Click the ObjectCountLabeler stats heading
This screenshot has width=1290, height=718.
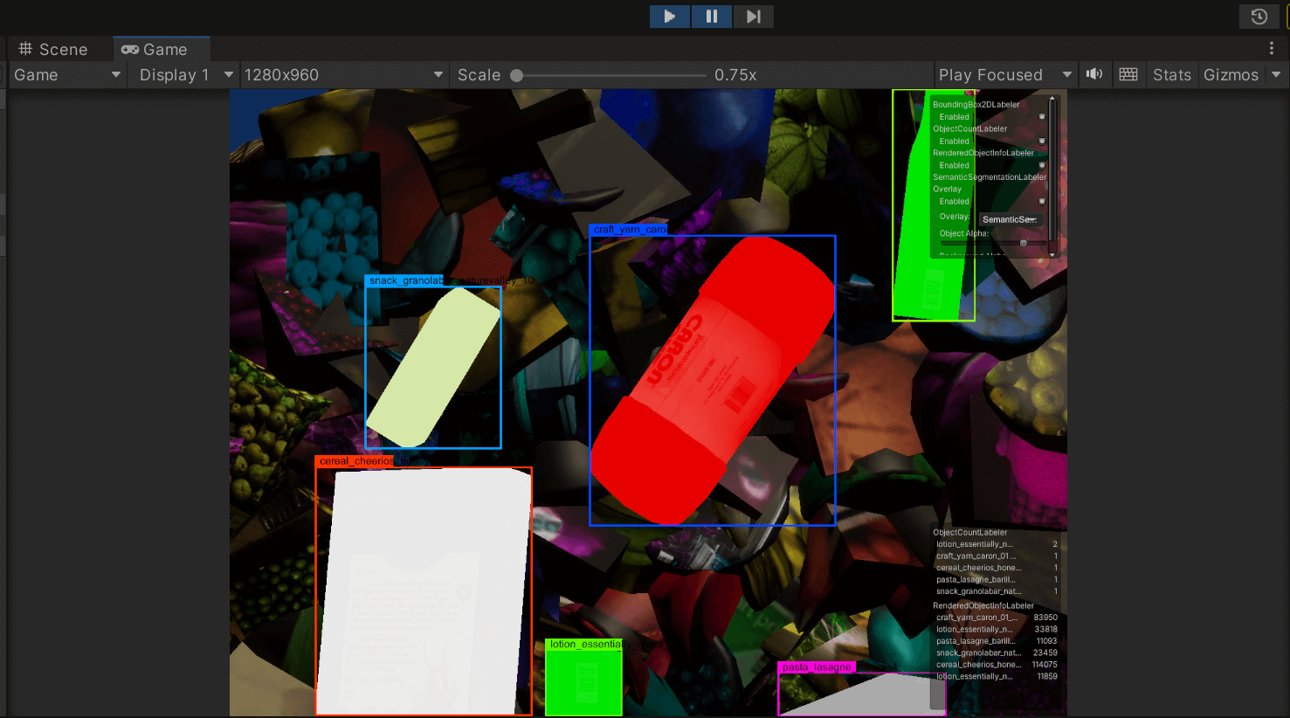click(969, 533)
